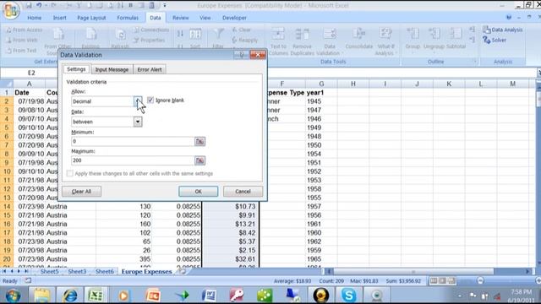Click the Refresh All icon
The width and height of the screenshot is (541, 304).
coord(120,35)
